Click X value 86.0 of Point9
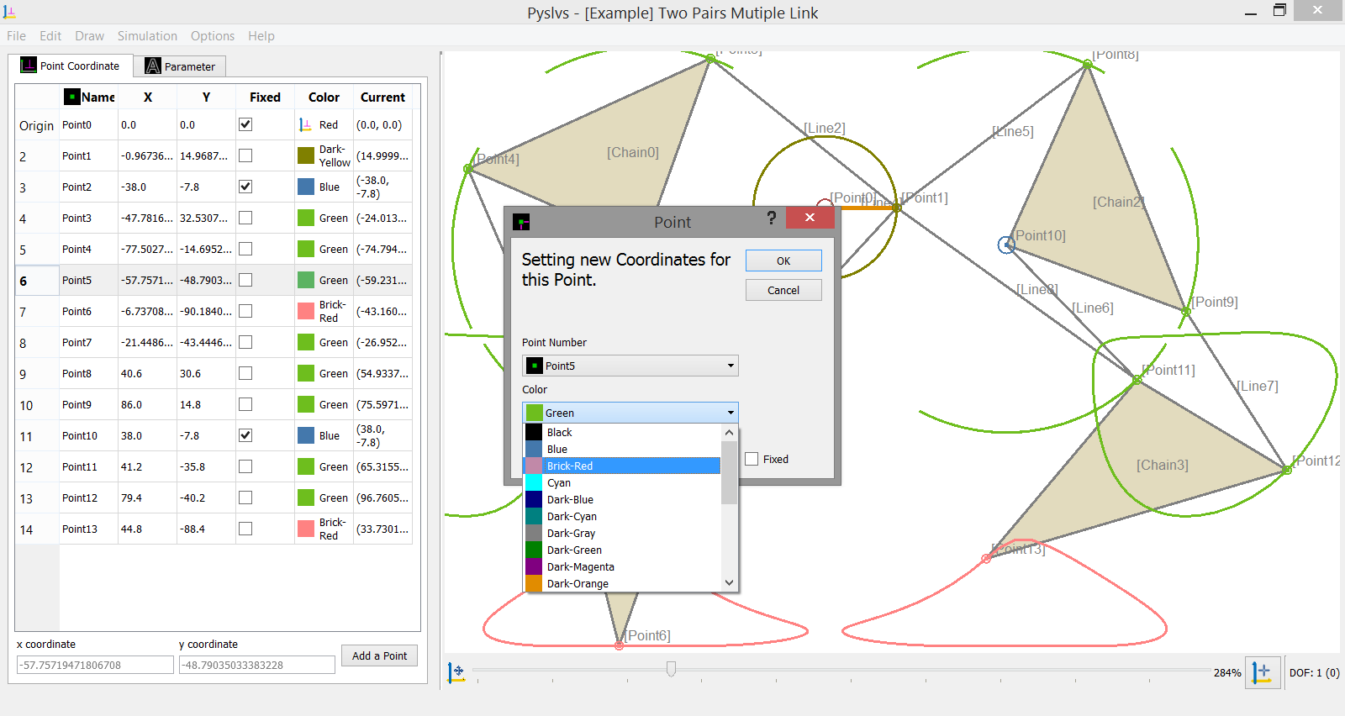This screenshot has width=1345, height=716. 147,404
